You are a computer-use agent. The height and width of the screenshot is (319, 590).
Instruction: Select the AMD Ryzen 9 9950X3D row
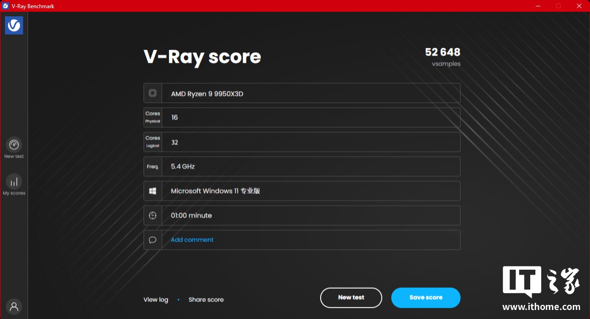pos(311,93)
